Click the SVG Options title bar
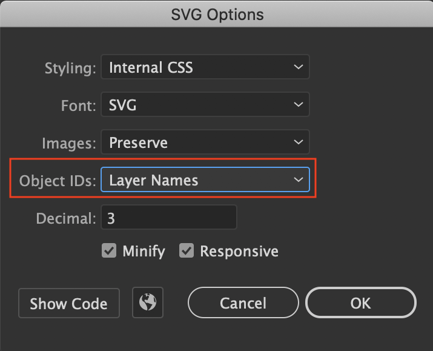The image size is (433, 351). pyautogui.click(x=217, y=14)
